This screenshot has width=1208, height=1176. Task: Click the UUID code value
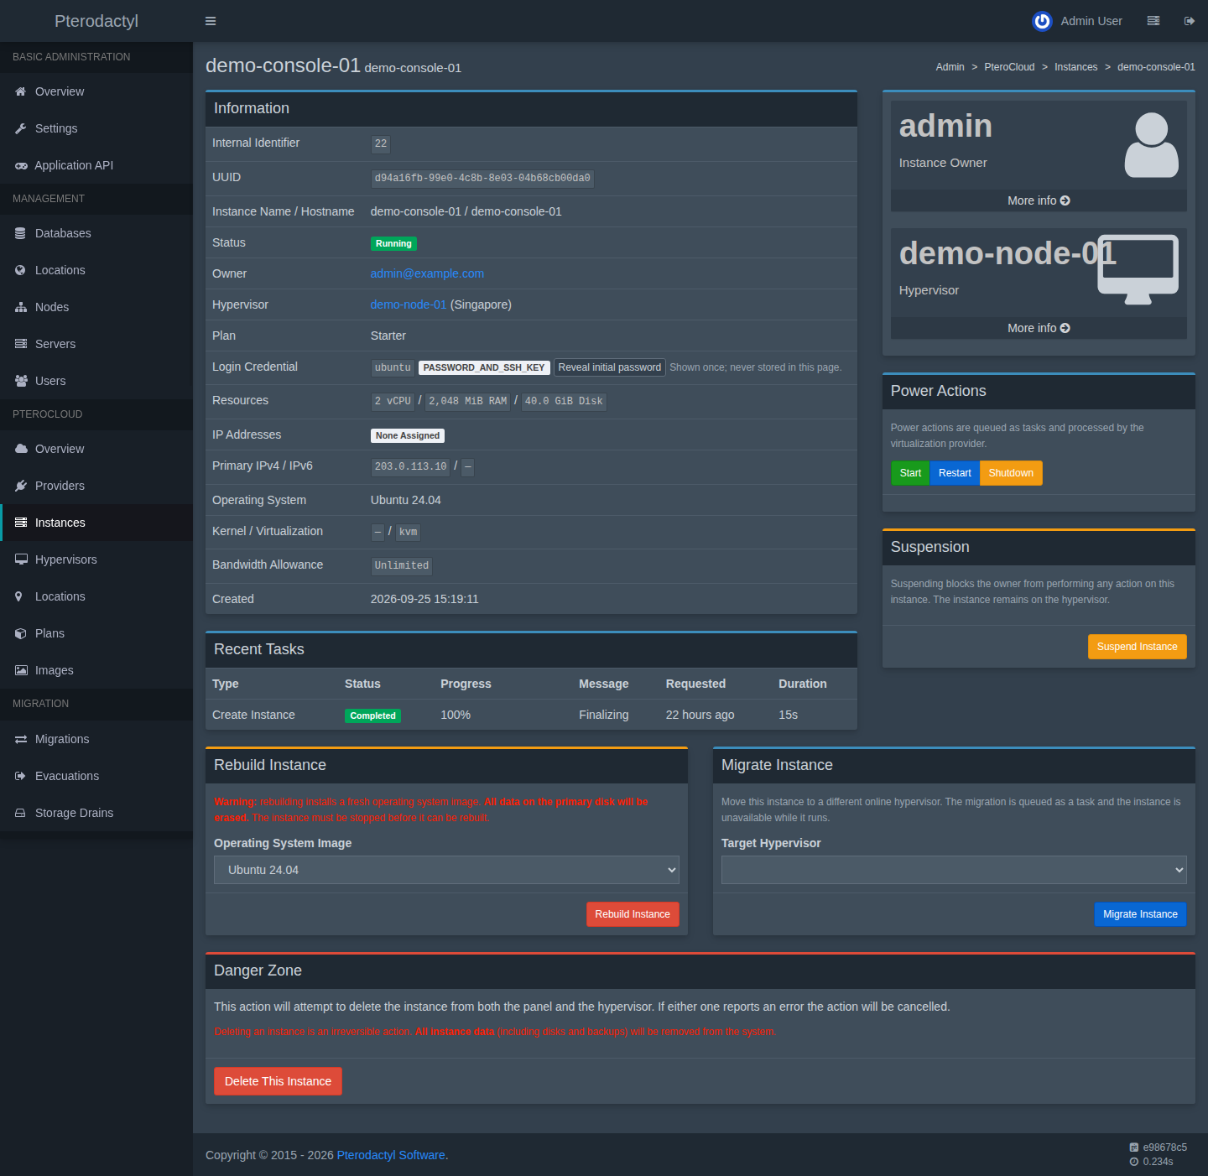click(482, 178)
